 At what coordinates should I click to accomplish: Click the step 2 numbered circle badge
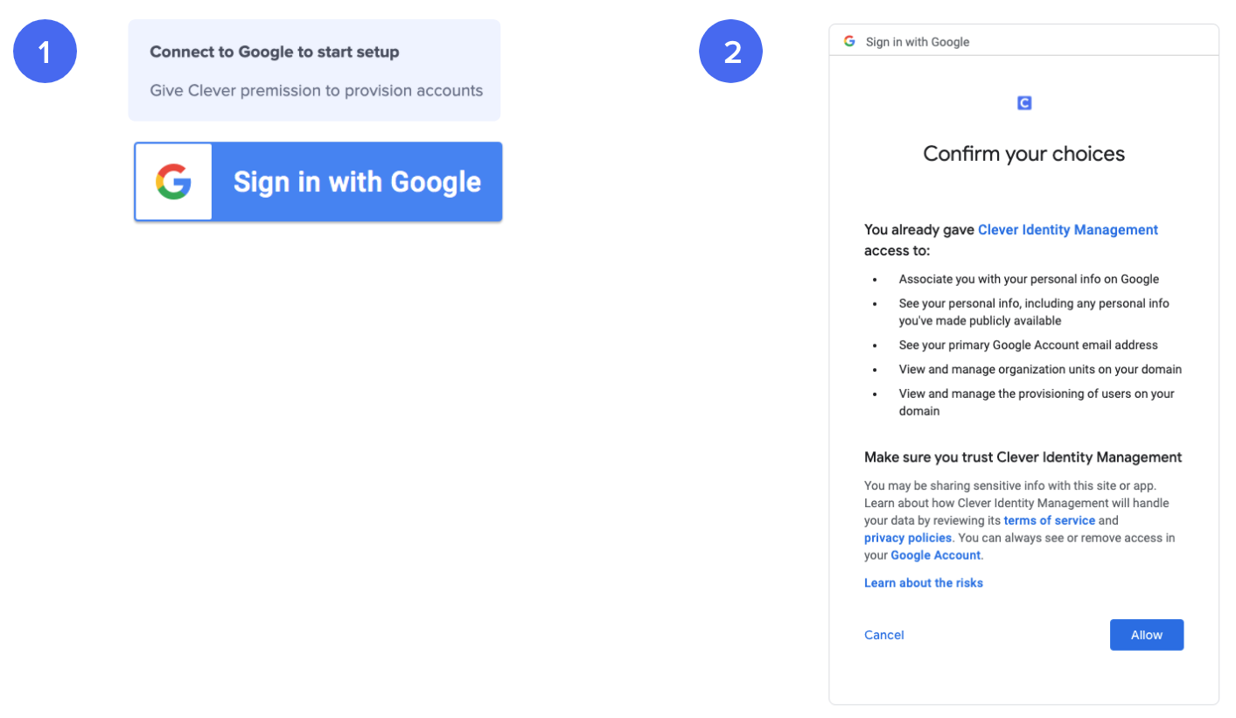pos(731,52)
